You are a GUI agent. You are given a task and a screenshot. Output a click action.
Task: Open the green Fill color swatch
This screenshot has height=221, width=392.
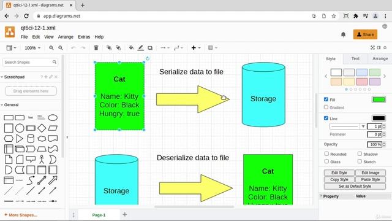coord(379,99)
